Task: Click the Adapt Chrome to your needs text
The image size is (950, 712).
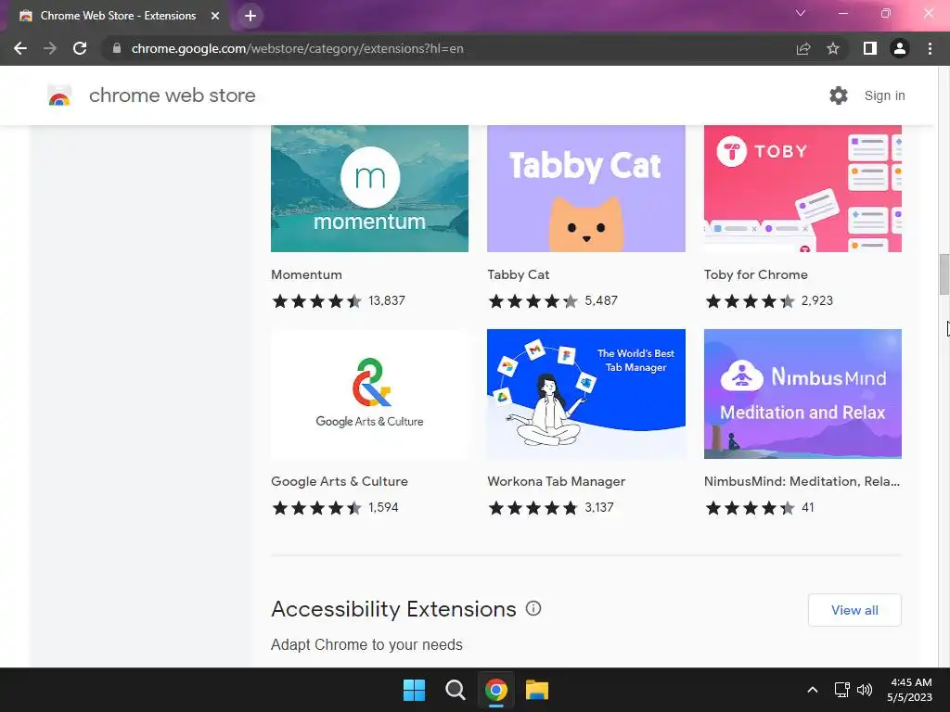Action: [366, 645]
